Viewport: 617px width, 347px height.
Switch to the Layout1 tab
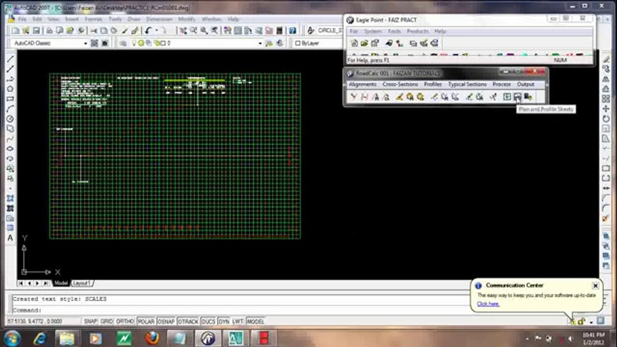[82, 283]
